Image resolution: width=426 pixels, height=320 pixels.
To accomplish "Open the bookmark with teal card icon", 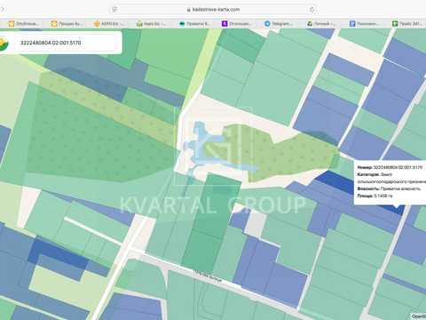I will tap(193, 24).
